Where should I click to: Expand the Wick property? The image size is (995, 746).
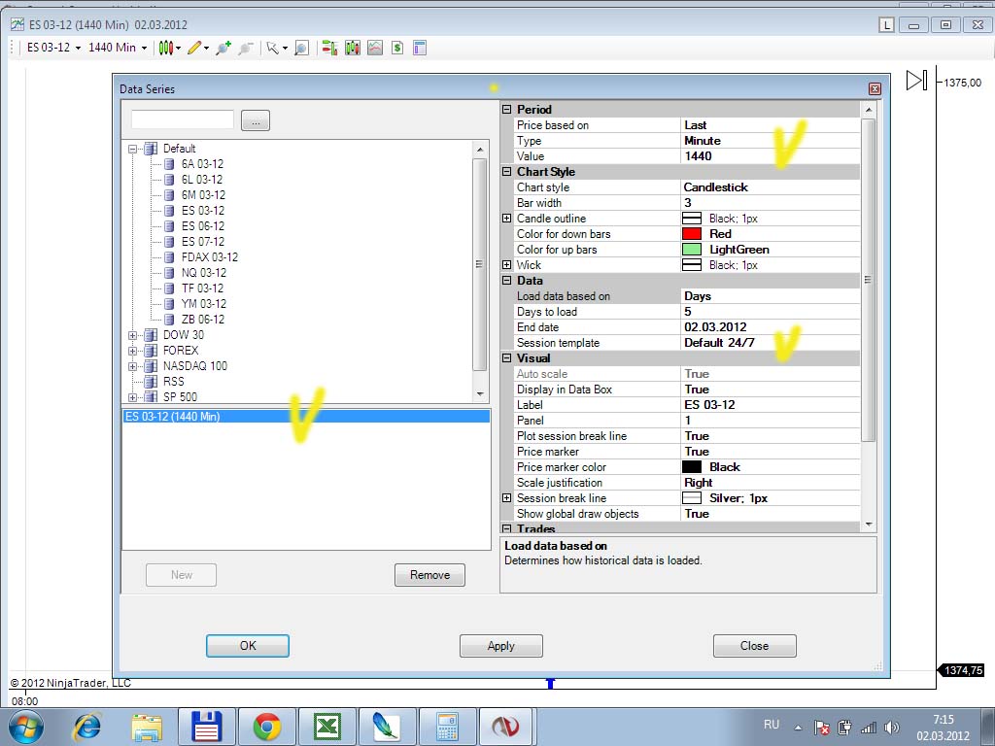click(506, 264)
